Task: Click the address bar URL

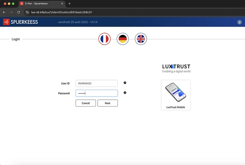Action: click(x=62, y=12)
